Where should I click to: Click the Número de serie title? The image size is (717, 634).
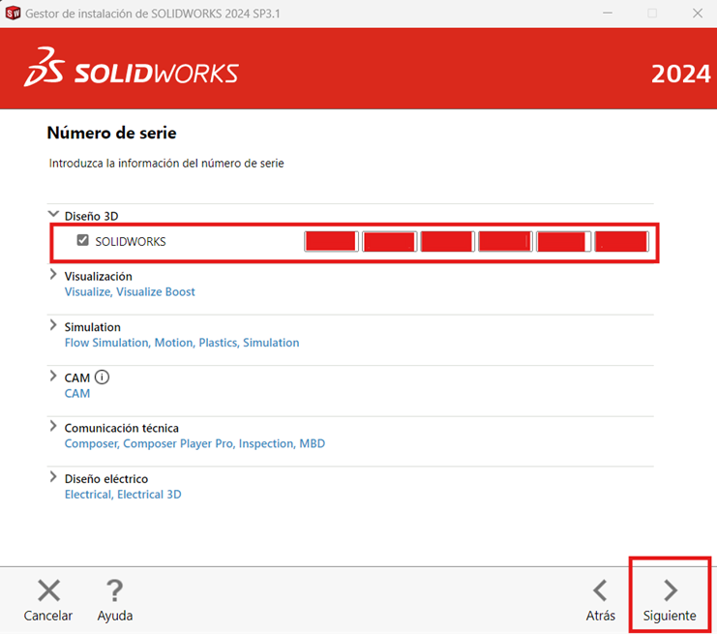(111, 134)
